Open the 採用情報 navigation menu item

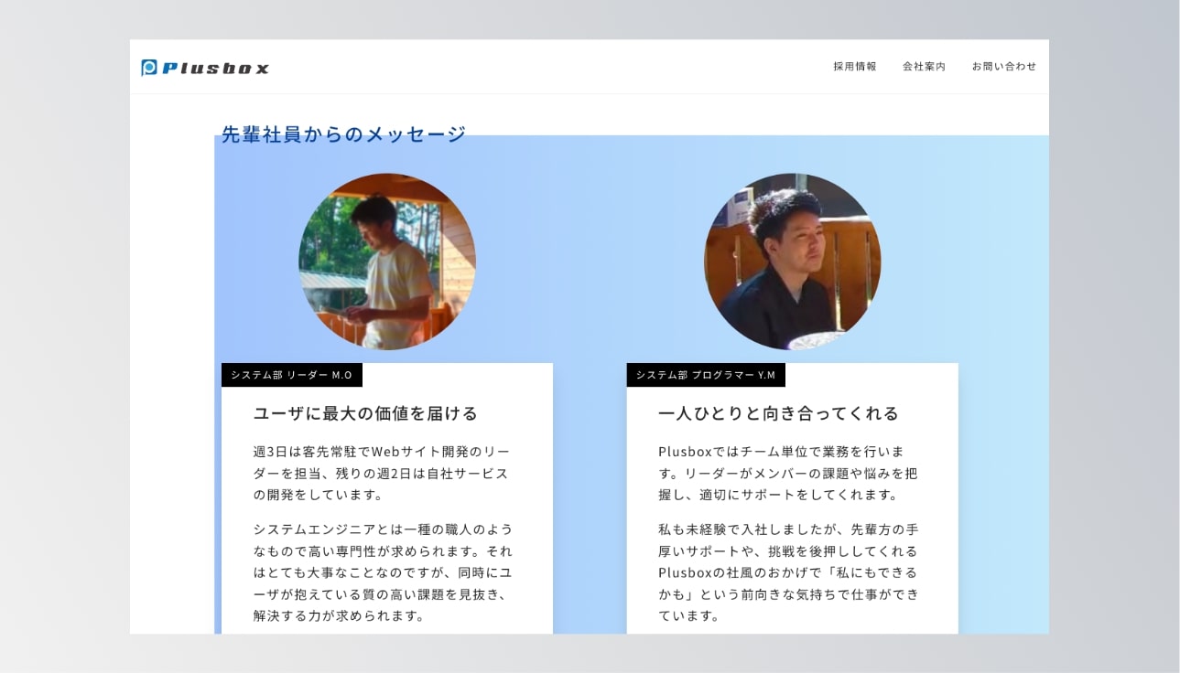(x=854, y=67)
